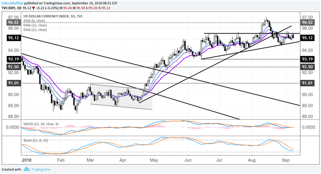
Task: Click the US Dollar Currency Index chart title
Action: 53,16
